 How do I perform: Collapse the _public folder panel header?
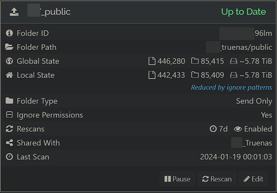139,12
